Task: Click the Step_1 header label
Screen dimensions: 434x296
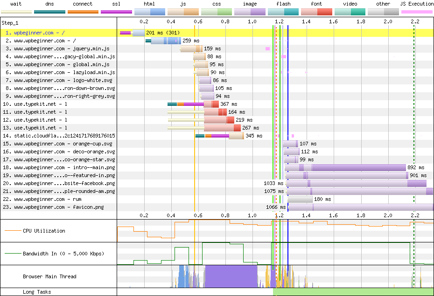Action: [x=10, y=22]
